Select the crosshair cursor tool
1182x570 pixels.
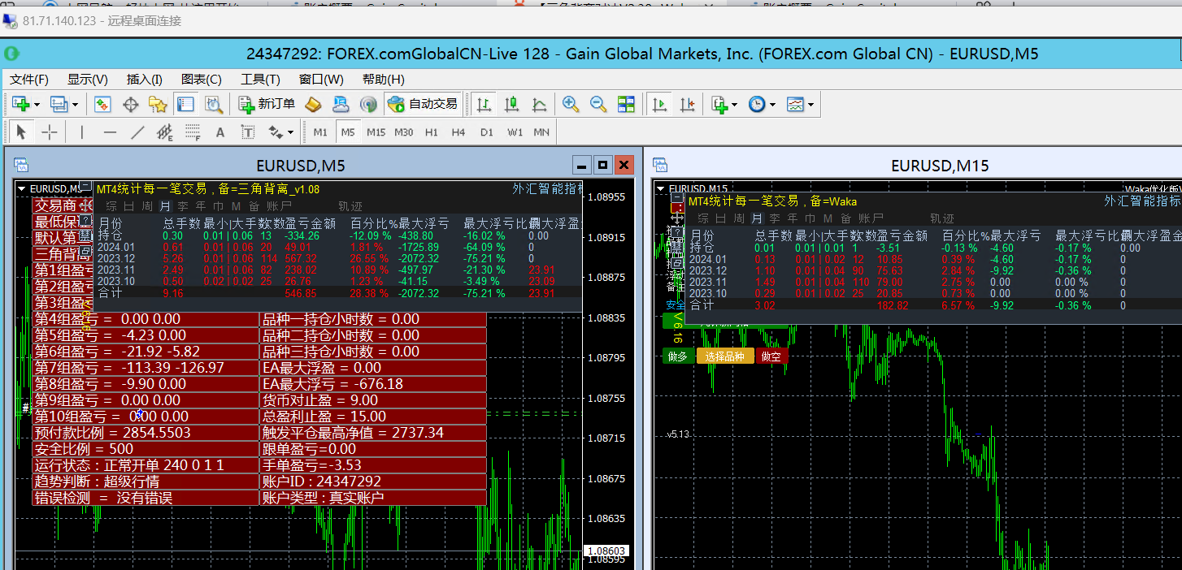pyautogui.click(x=50, y=132)
